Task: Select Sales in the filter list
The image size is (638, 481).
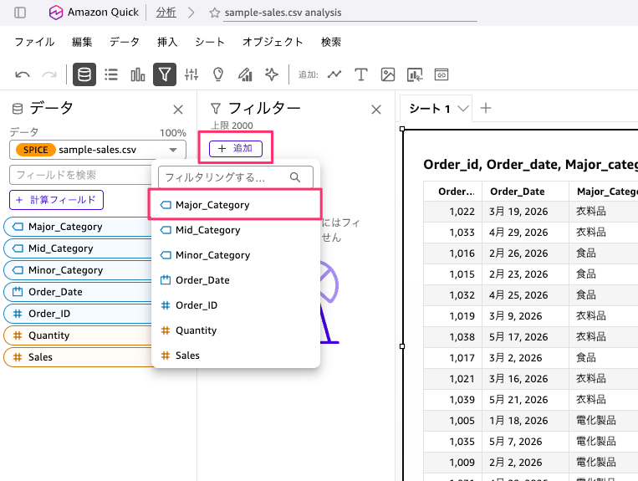Action: [x=236, y=356]
